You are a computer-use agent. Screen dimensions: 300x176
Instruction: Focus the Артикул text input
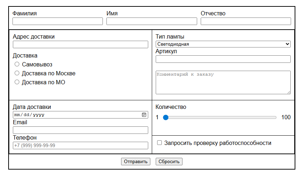tap(223, 59)
